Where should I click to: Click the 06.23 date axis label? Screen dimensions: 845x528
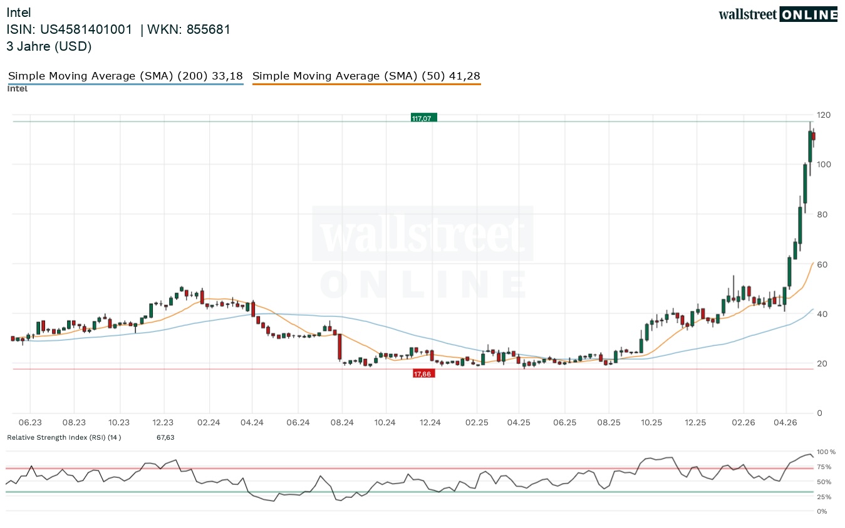click(29, 423)
